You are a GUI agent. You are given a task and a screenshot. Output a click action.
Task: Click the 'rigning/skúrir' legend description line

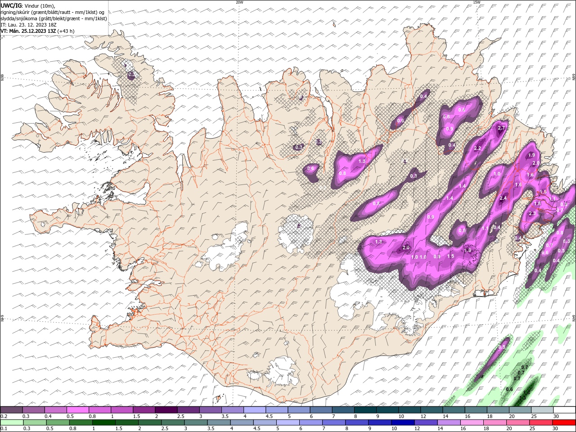coord(53,12)
